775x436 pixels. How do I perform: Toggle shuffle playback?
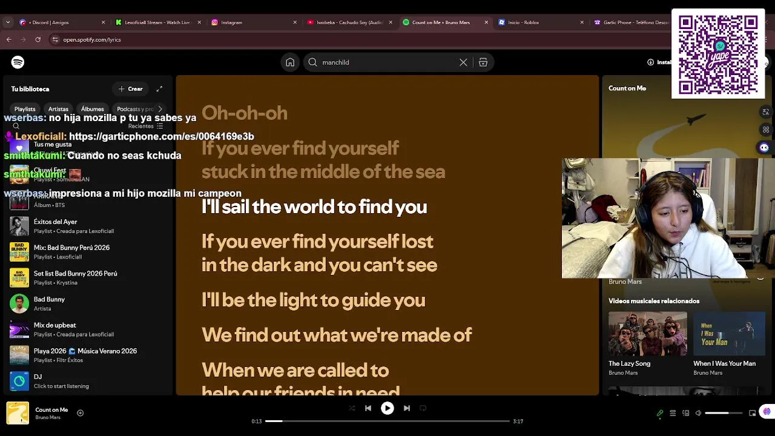pyautogui.click(x=352, y=408)
